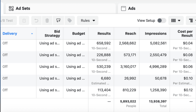Click the Total label under impressions
The width and height of the screenshot is (196, 112).
163,106
